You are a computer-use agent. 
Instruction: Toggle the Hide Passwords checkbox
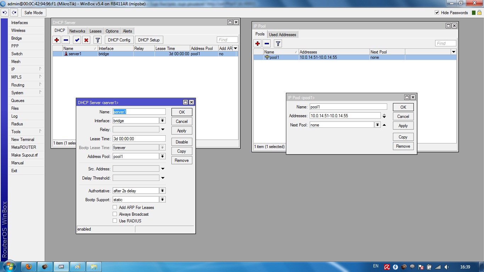point(437,13)
